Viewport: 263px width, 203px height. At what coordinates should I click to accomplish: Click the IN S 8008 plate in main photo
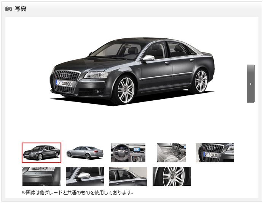[64, 83]
